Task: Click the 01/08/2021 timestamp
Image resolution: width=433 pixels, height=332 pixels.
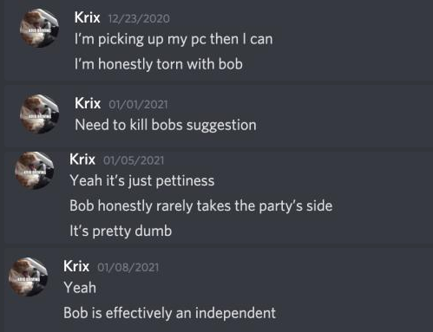Action: click(x=128, y=267)
